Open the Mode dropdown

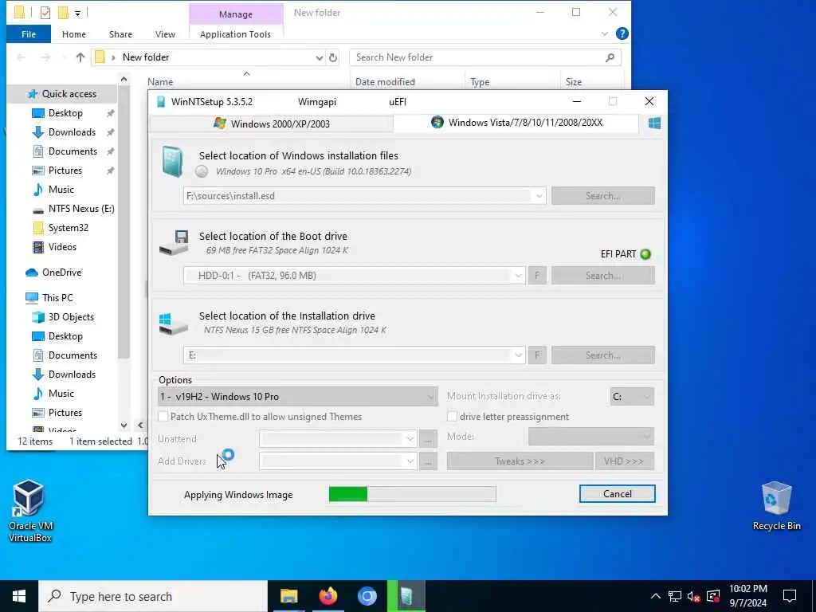591,437
